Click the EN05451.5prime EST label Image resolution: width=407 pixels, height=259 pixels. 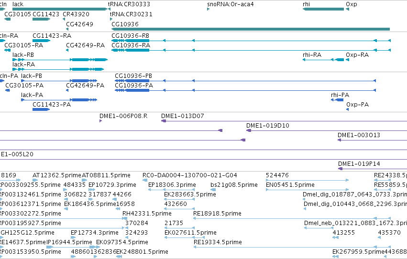pyautogui.click(x=290, y=185)
